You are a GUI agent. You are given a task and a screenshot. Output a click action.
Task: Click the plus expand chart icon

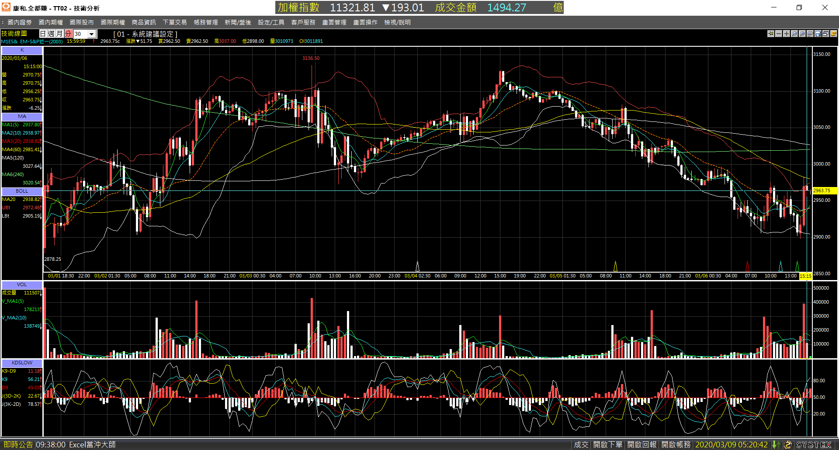coord(787,34)
